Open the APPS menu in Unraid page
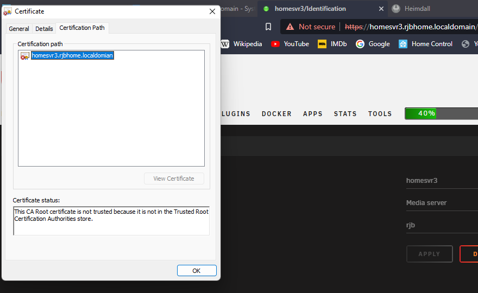Viewport: 478px width, 293px height. [313, 113]
